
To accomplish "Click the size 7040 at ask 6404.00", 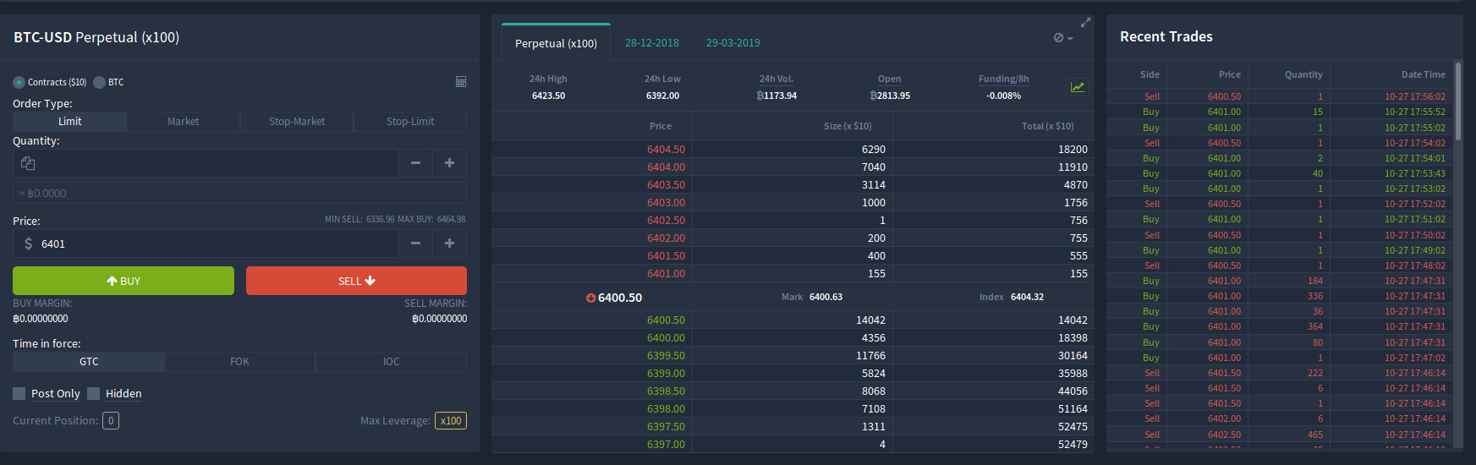I will (873, 167).
